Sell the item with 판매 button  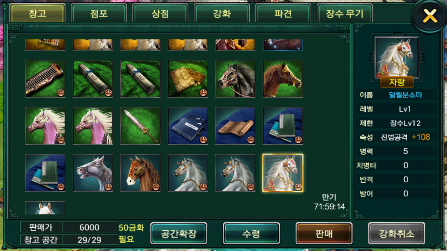pyautogui.click(x=324, y=233)
